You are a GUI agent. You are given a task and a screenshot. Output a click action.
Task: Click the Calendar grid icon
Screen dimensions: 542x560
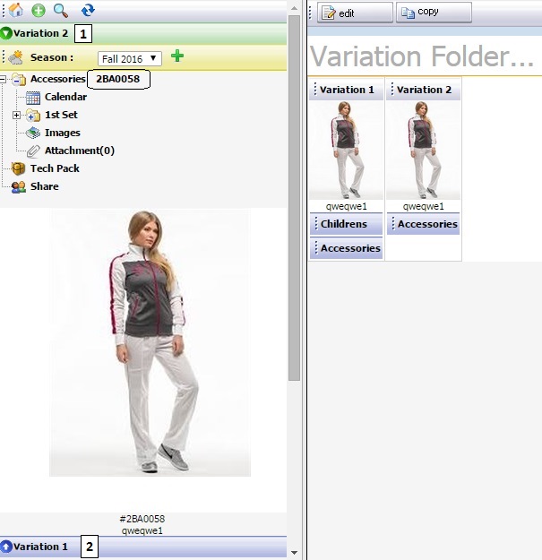pos(33,98)
